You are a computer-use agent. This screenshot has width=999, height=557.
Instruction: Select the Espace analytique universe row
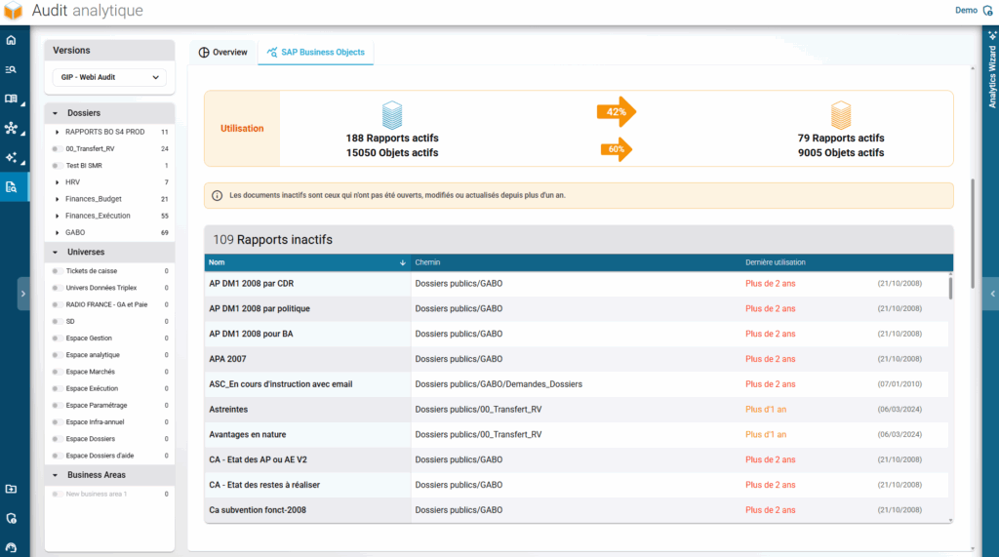(x=109, y=355)
